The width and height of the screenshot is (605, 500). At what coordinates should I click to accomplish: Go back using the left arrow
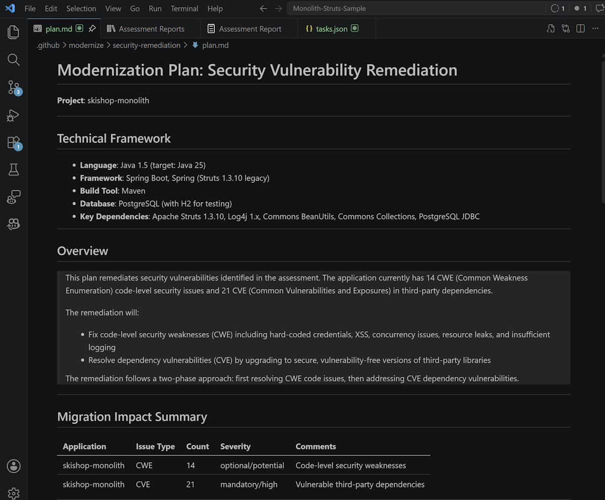(x=263, y=9)
